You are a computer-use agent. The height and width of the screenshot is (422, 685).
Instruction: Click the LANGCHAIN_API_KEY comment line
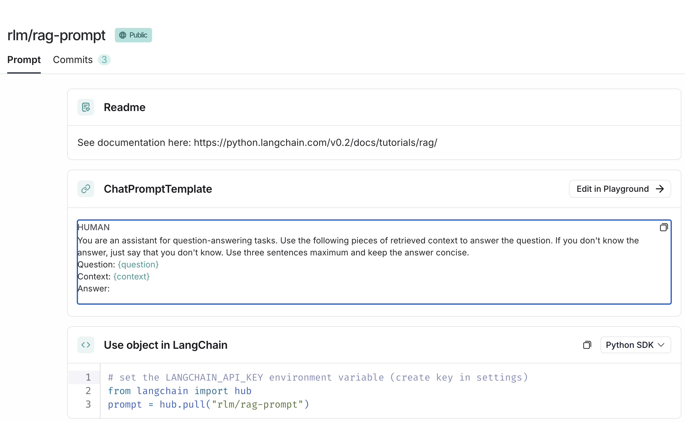click(318, 377)
